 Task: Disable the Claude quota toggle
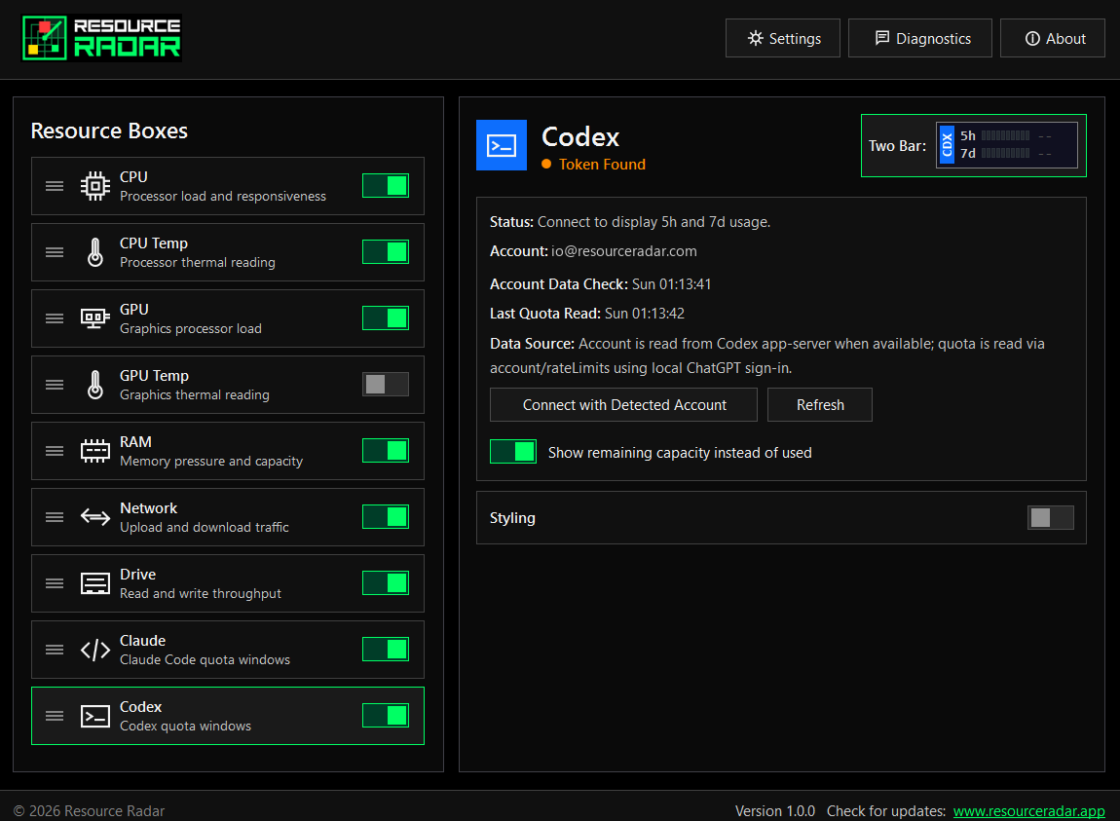[386, 650]
